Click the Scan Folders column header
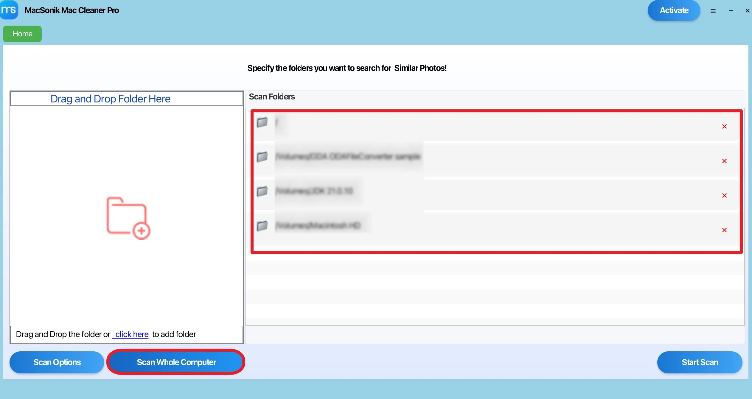The image size is (752, 399). pyautogui.click(x=272, y=97)
